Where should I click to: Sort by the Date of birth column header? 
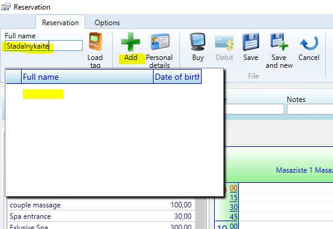(177, 77)
